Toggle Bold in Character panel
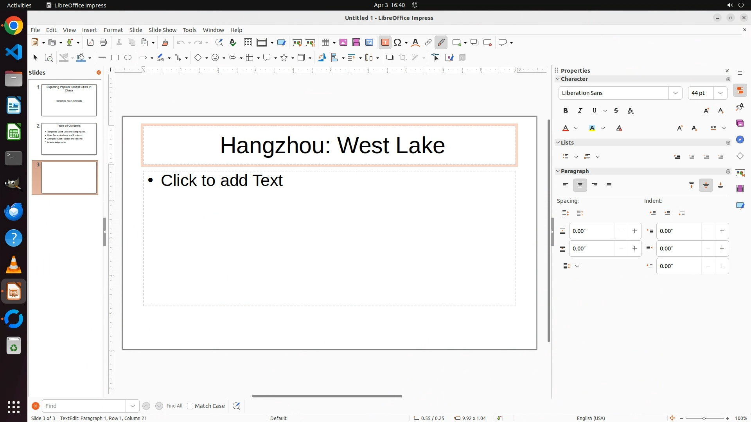This screenshot has width=751, height=422. click(x=566, y=111)
